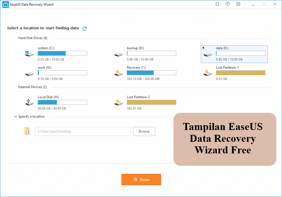This screenshot has height=197, width=282.
Task: Click the 48.86 GB / 80.59 GB size text
Action: (52, 108)
